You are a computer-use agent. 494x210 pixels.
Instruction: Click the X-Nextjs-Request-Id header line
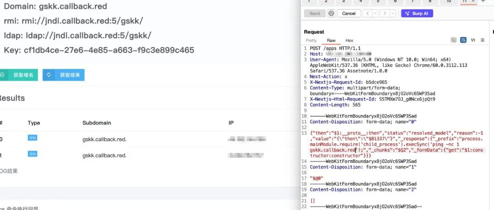pos(349,82)
